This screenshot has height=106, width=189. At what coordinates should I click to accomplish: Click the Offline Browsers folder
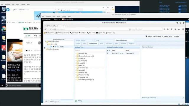53,49
